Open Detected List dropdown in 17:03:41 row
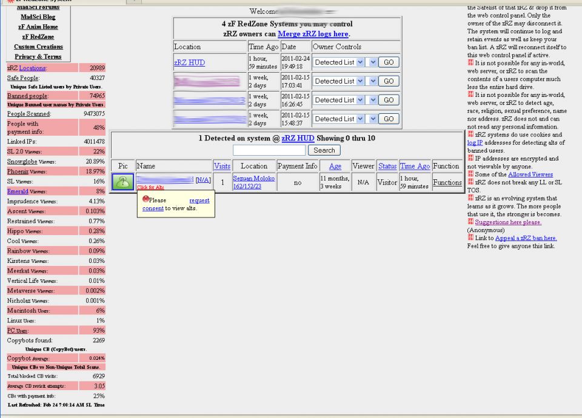The height and width of the screenshot is (418, 582). pos(338,81)
